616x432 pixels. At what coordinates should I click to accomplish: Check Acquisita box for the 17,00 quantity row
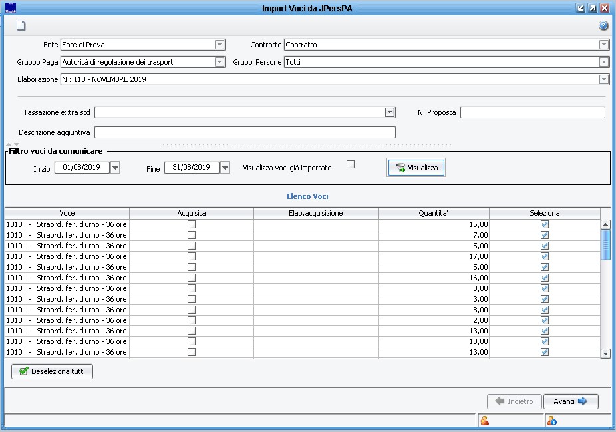(x=192, y=256)
